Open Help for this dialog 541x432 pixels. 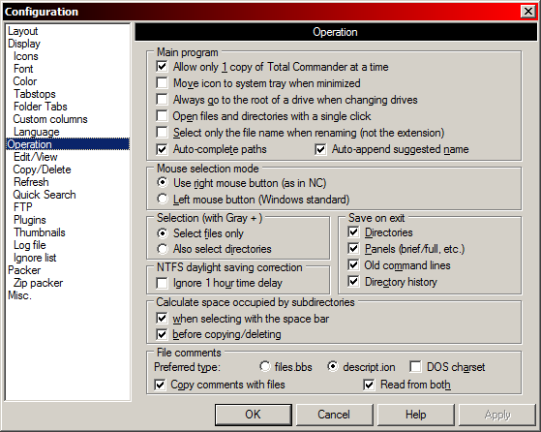click(x=416, y=415)
